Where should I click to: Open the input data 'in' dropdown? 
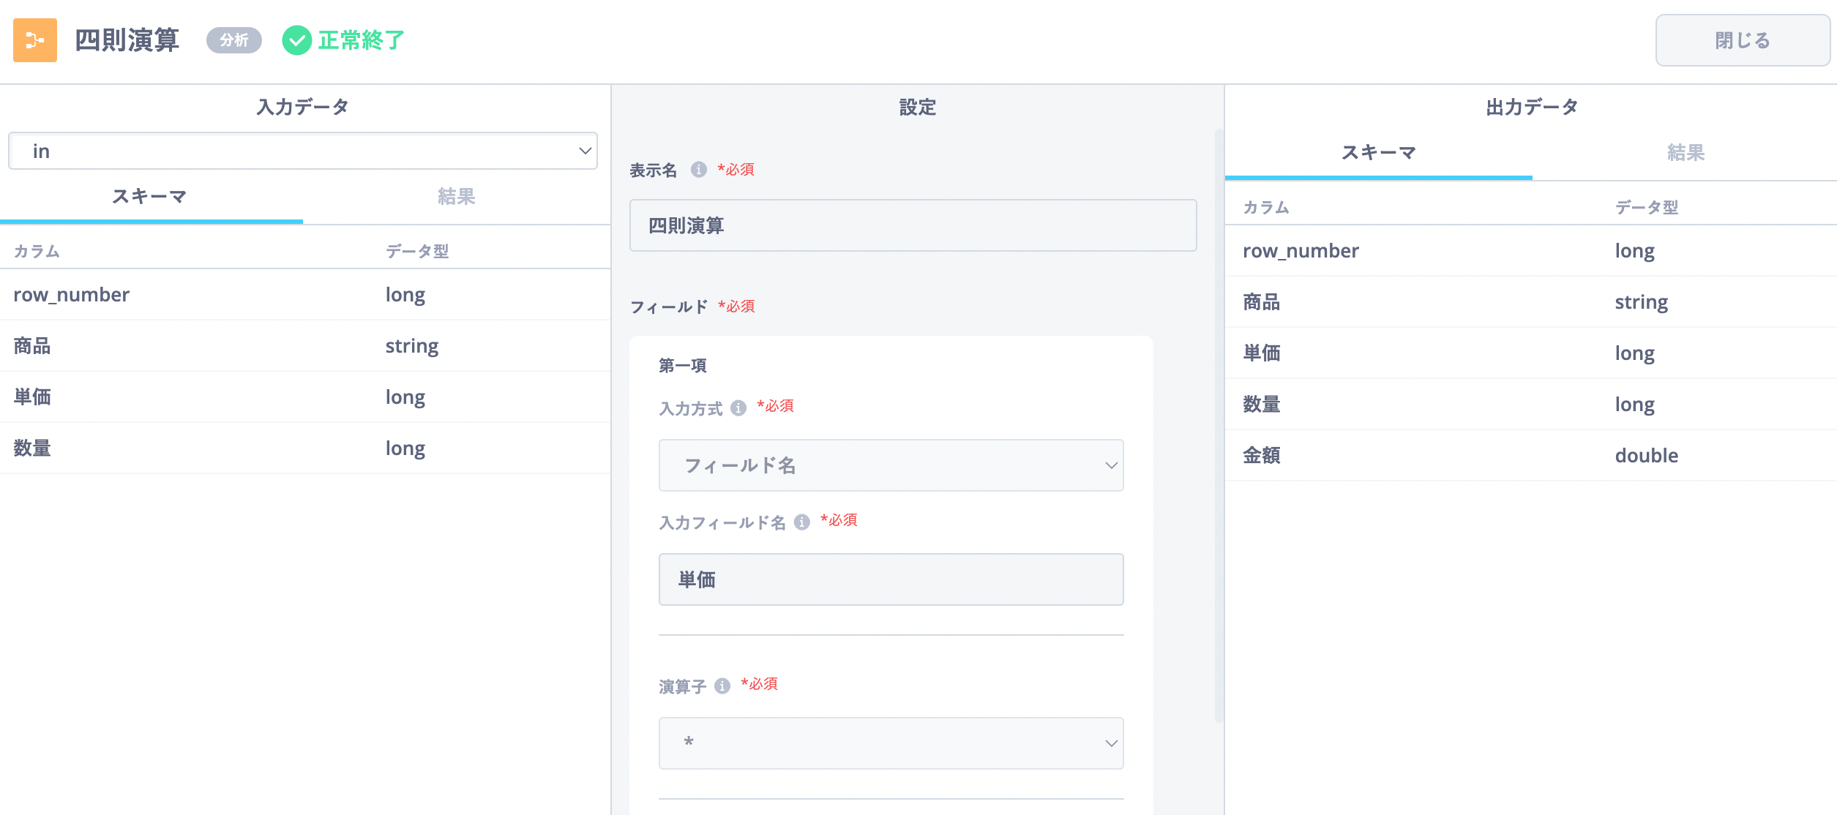click(303, 151)
